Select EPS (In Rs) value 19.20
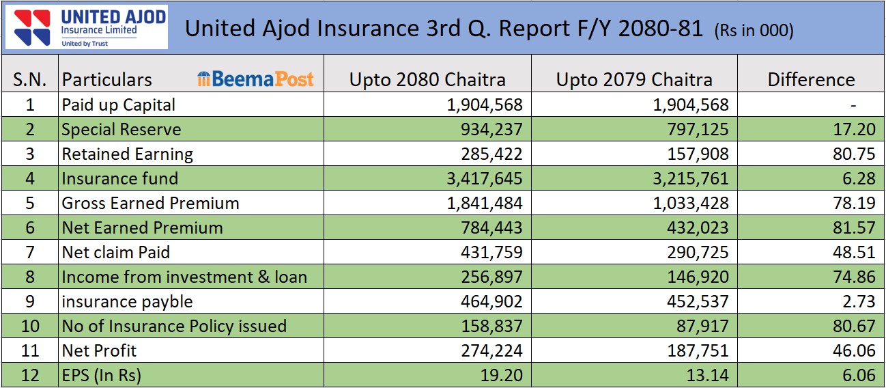The image size is (886, 388). (x=502, y=375)
